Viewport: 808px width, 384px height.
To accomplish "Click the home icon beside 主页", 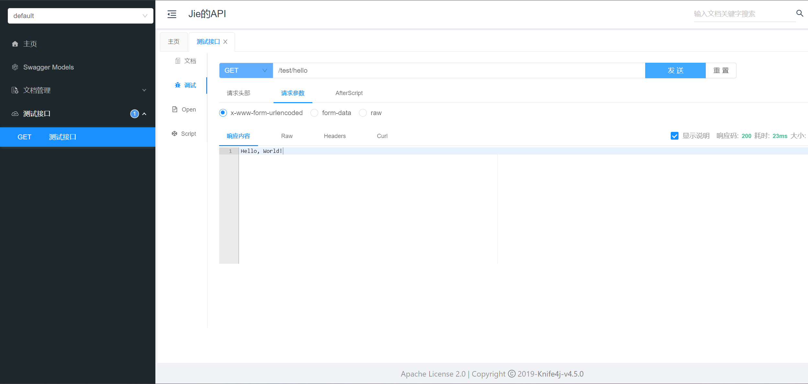I will point(15,44).
